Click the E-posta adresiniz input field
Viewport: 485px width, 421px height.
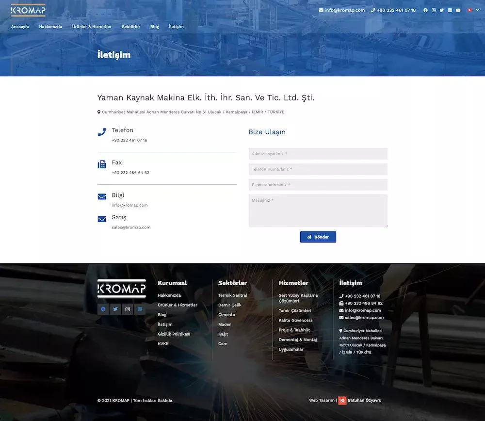pyautogui.click(x=318, y=185)
